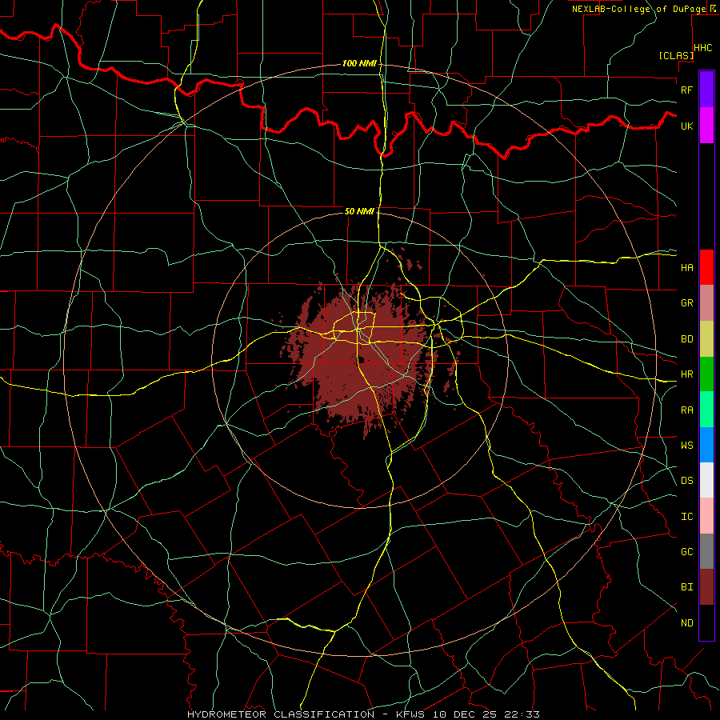Click the RA light-green legend swatch
The image size is (720, 720).
click(706, 410)
